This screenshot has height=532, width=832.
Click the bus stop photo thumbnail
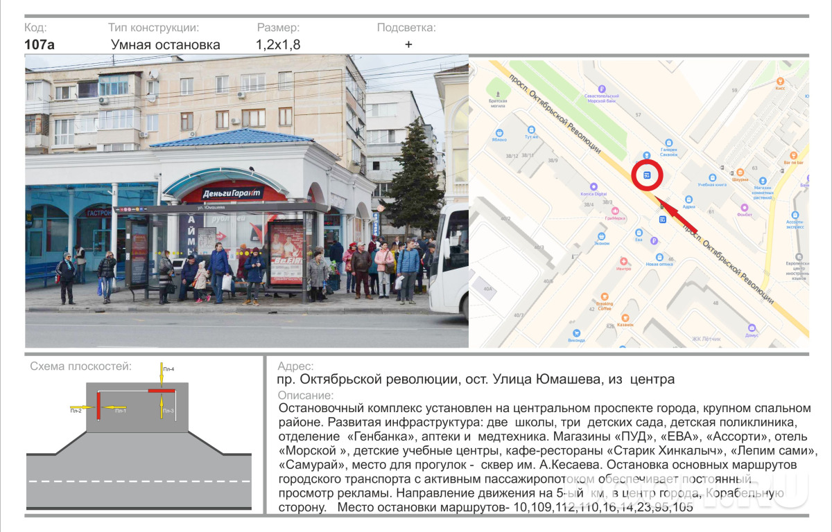coord(247,202)
